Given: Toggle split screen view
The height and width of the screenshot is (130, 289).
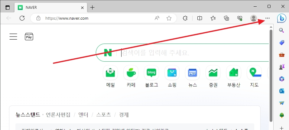Looking at the screenshot, I should pos(200,18).
